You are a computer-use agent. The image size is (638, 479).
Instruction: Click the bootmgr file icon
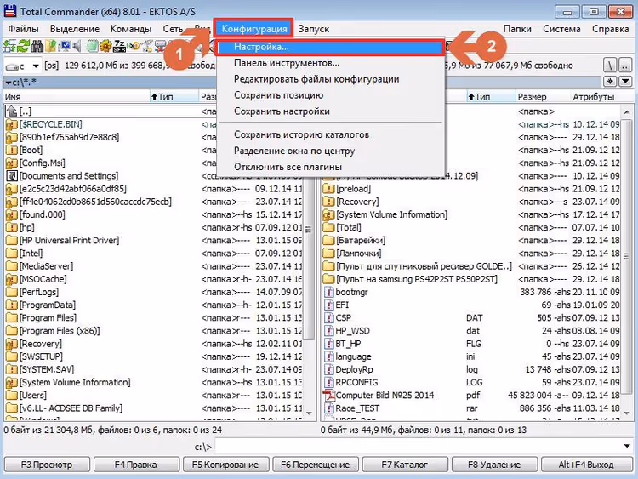[x=328, y=292]
